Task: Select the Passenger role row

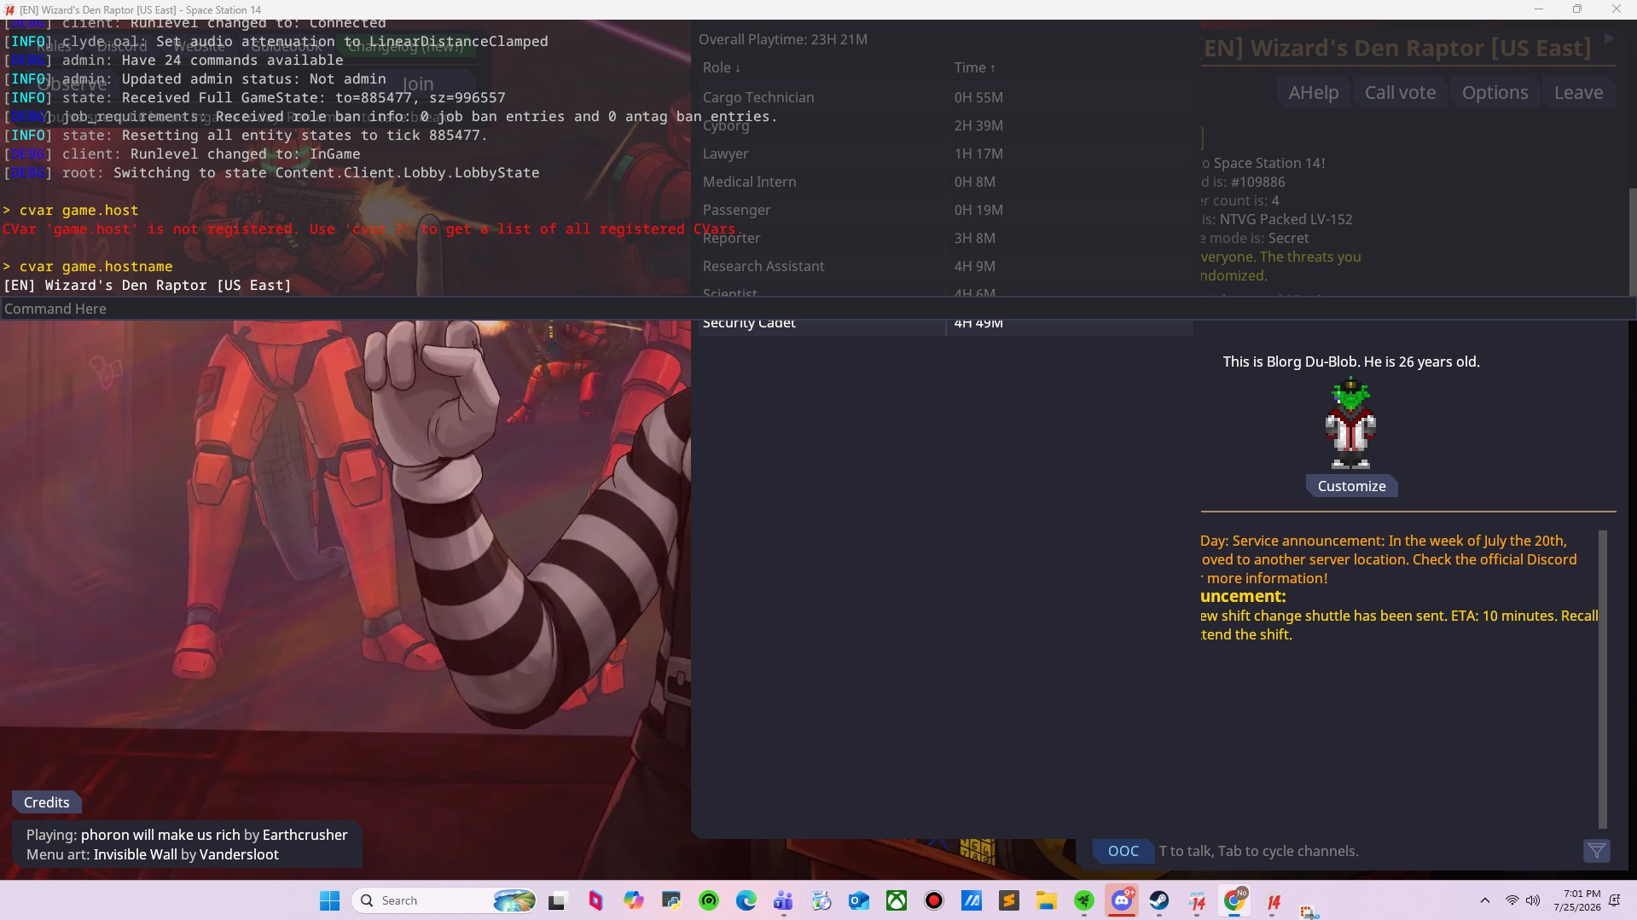Action: click(945, 210)
